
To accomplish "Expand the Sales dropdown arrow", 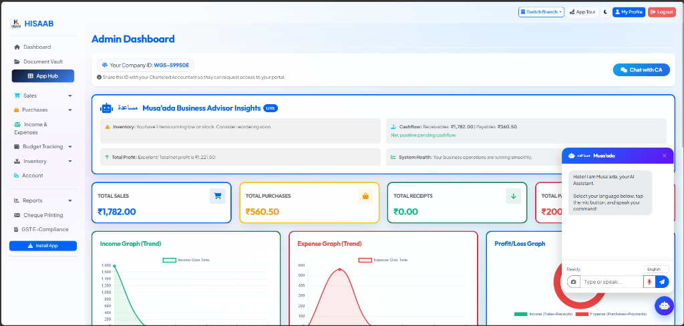I will (69, 96).
